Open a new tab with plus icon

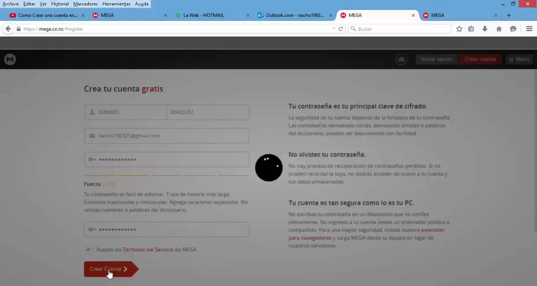point(509,15)
